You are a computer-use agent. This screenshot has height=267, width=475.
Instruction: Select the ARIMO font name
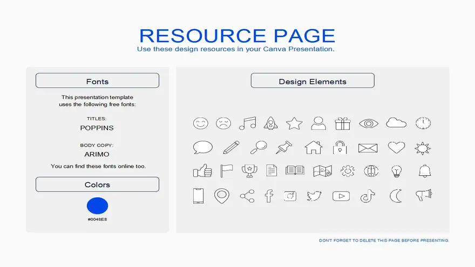97,154
